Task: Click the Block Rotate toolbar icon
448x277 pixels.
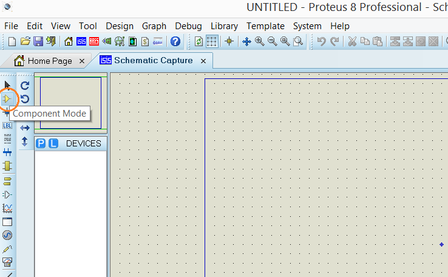Action: click(421, 41)
